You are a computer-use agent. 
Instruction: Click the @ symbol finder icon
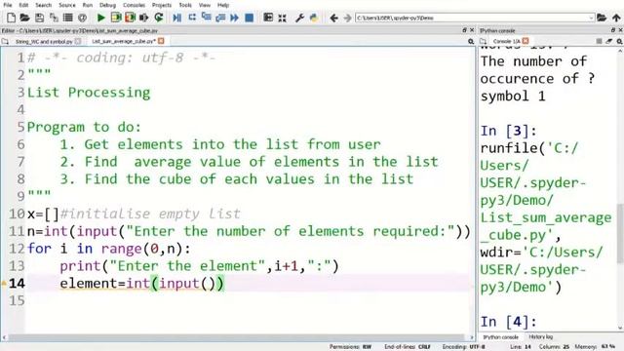(82, 18)
